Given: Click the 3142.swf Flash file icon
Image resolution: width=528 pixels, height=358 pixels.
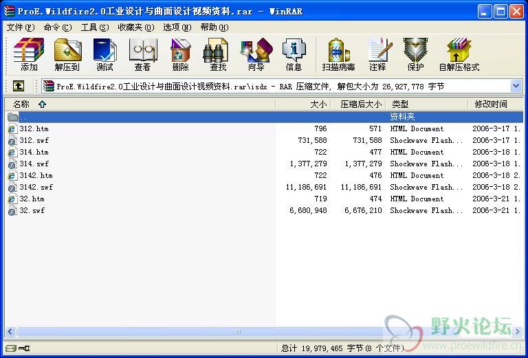Looking at the screenshot, I should pos(12,188).
